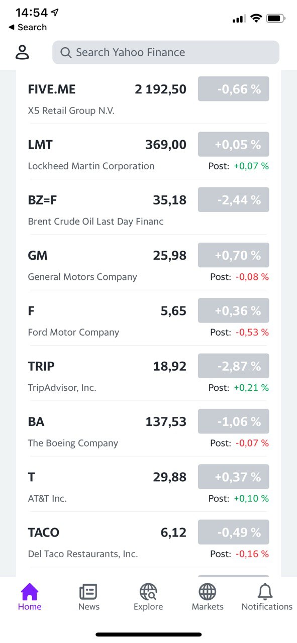The image size is (297, 643).
Task: Open the News tab icon
Action: click(88, 592)
